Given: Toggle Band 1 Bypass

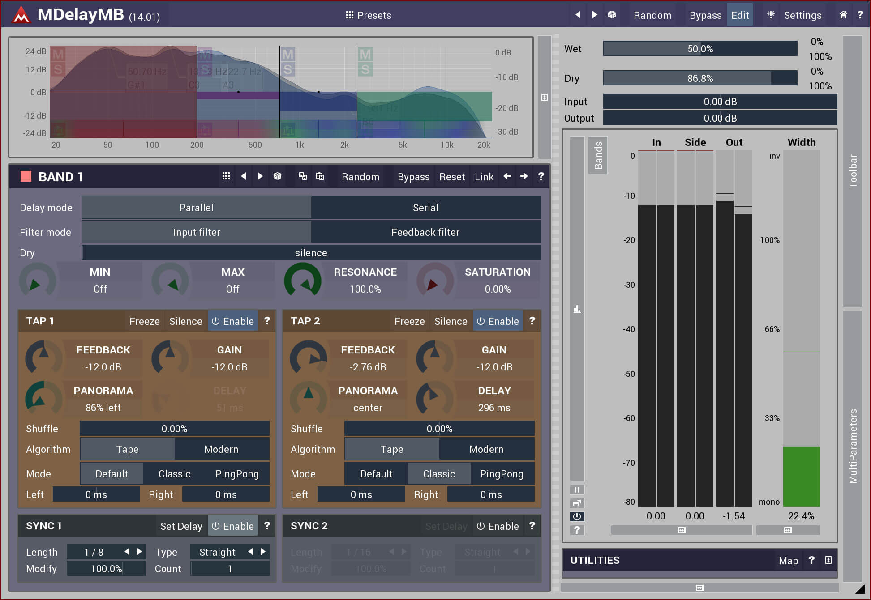Looking at the screenshot, I should (413, 177).
